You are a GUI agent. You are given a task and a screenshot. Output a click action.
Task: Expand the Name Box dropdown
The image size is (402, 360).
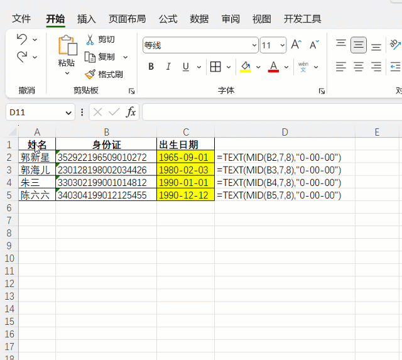coord(69,112)
